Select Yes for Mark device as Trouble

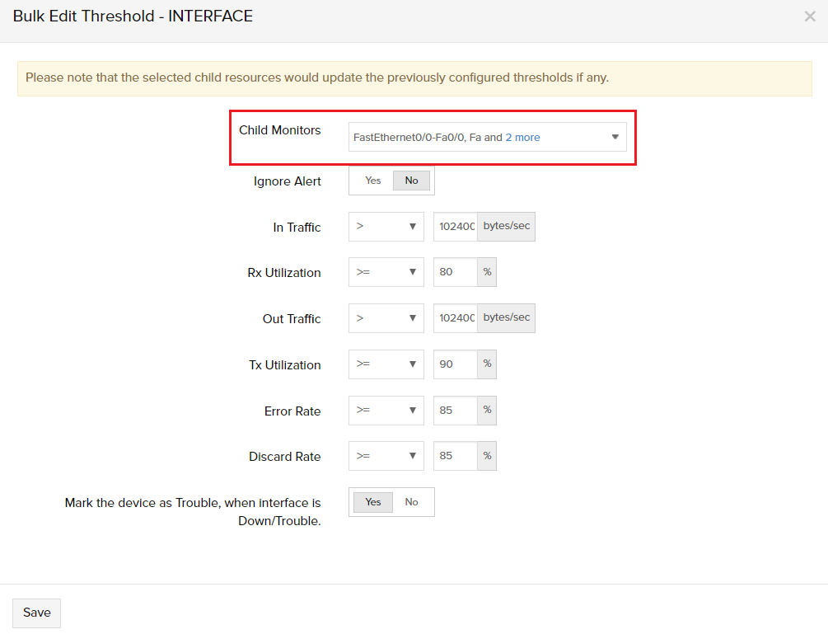tap(373, 502)
